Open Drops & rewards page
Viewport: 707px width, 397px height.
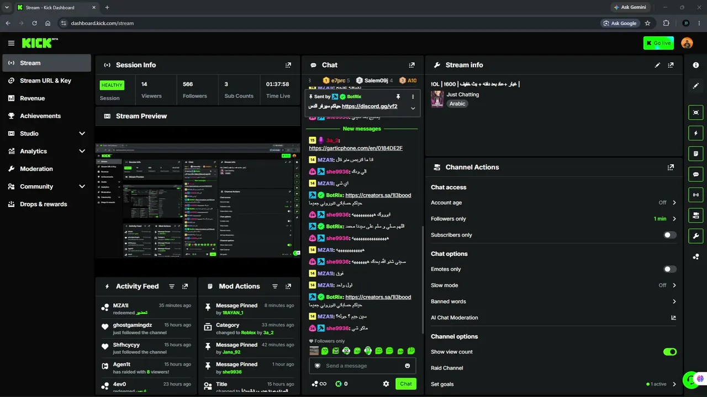(46, 204)
